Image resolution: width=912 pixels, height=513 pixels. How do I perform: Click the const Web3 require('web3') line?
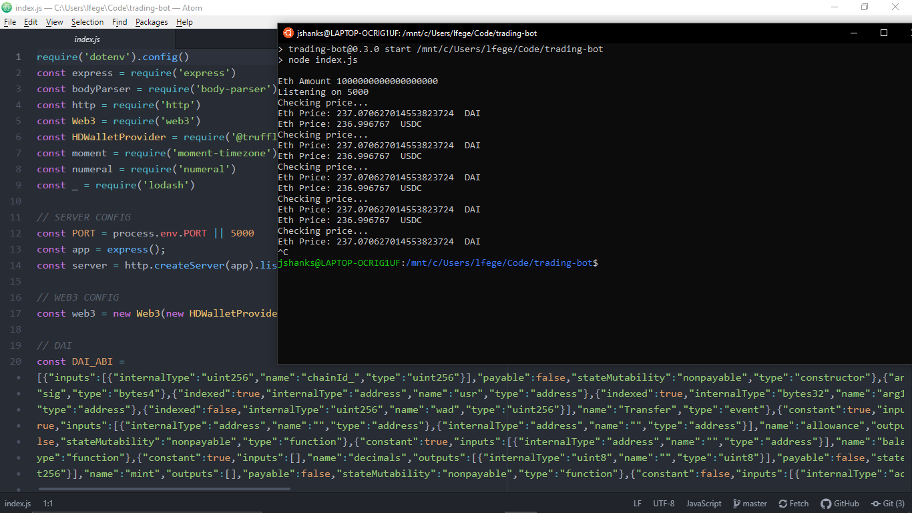click(x=119, y=121)
